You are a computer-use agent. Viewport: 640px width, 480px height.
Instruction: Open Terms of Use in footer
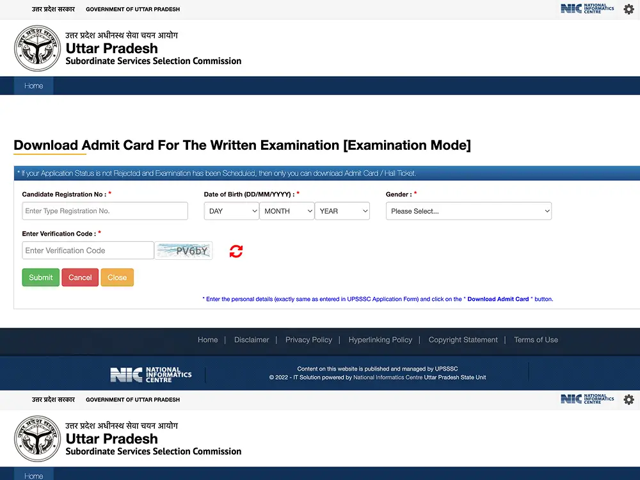tap(536, 340)
